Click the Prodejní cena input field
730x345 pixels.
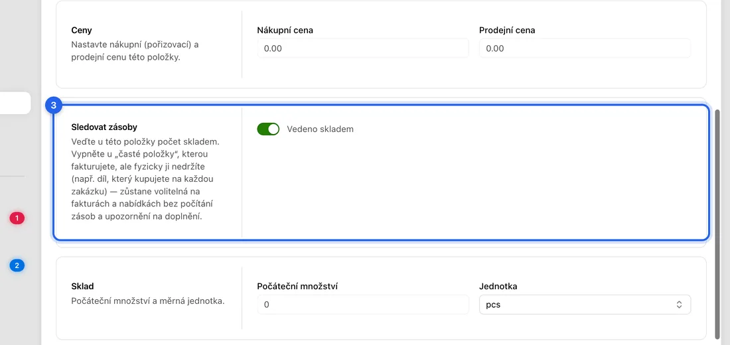[x=585, y=48]
